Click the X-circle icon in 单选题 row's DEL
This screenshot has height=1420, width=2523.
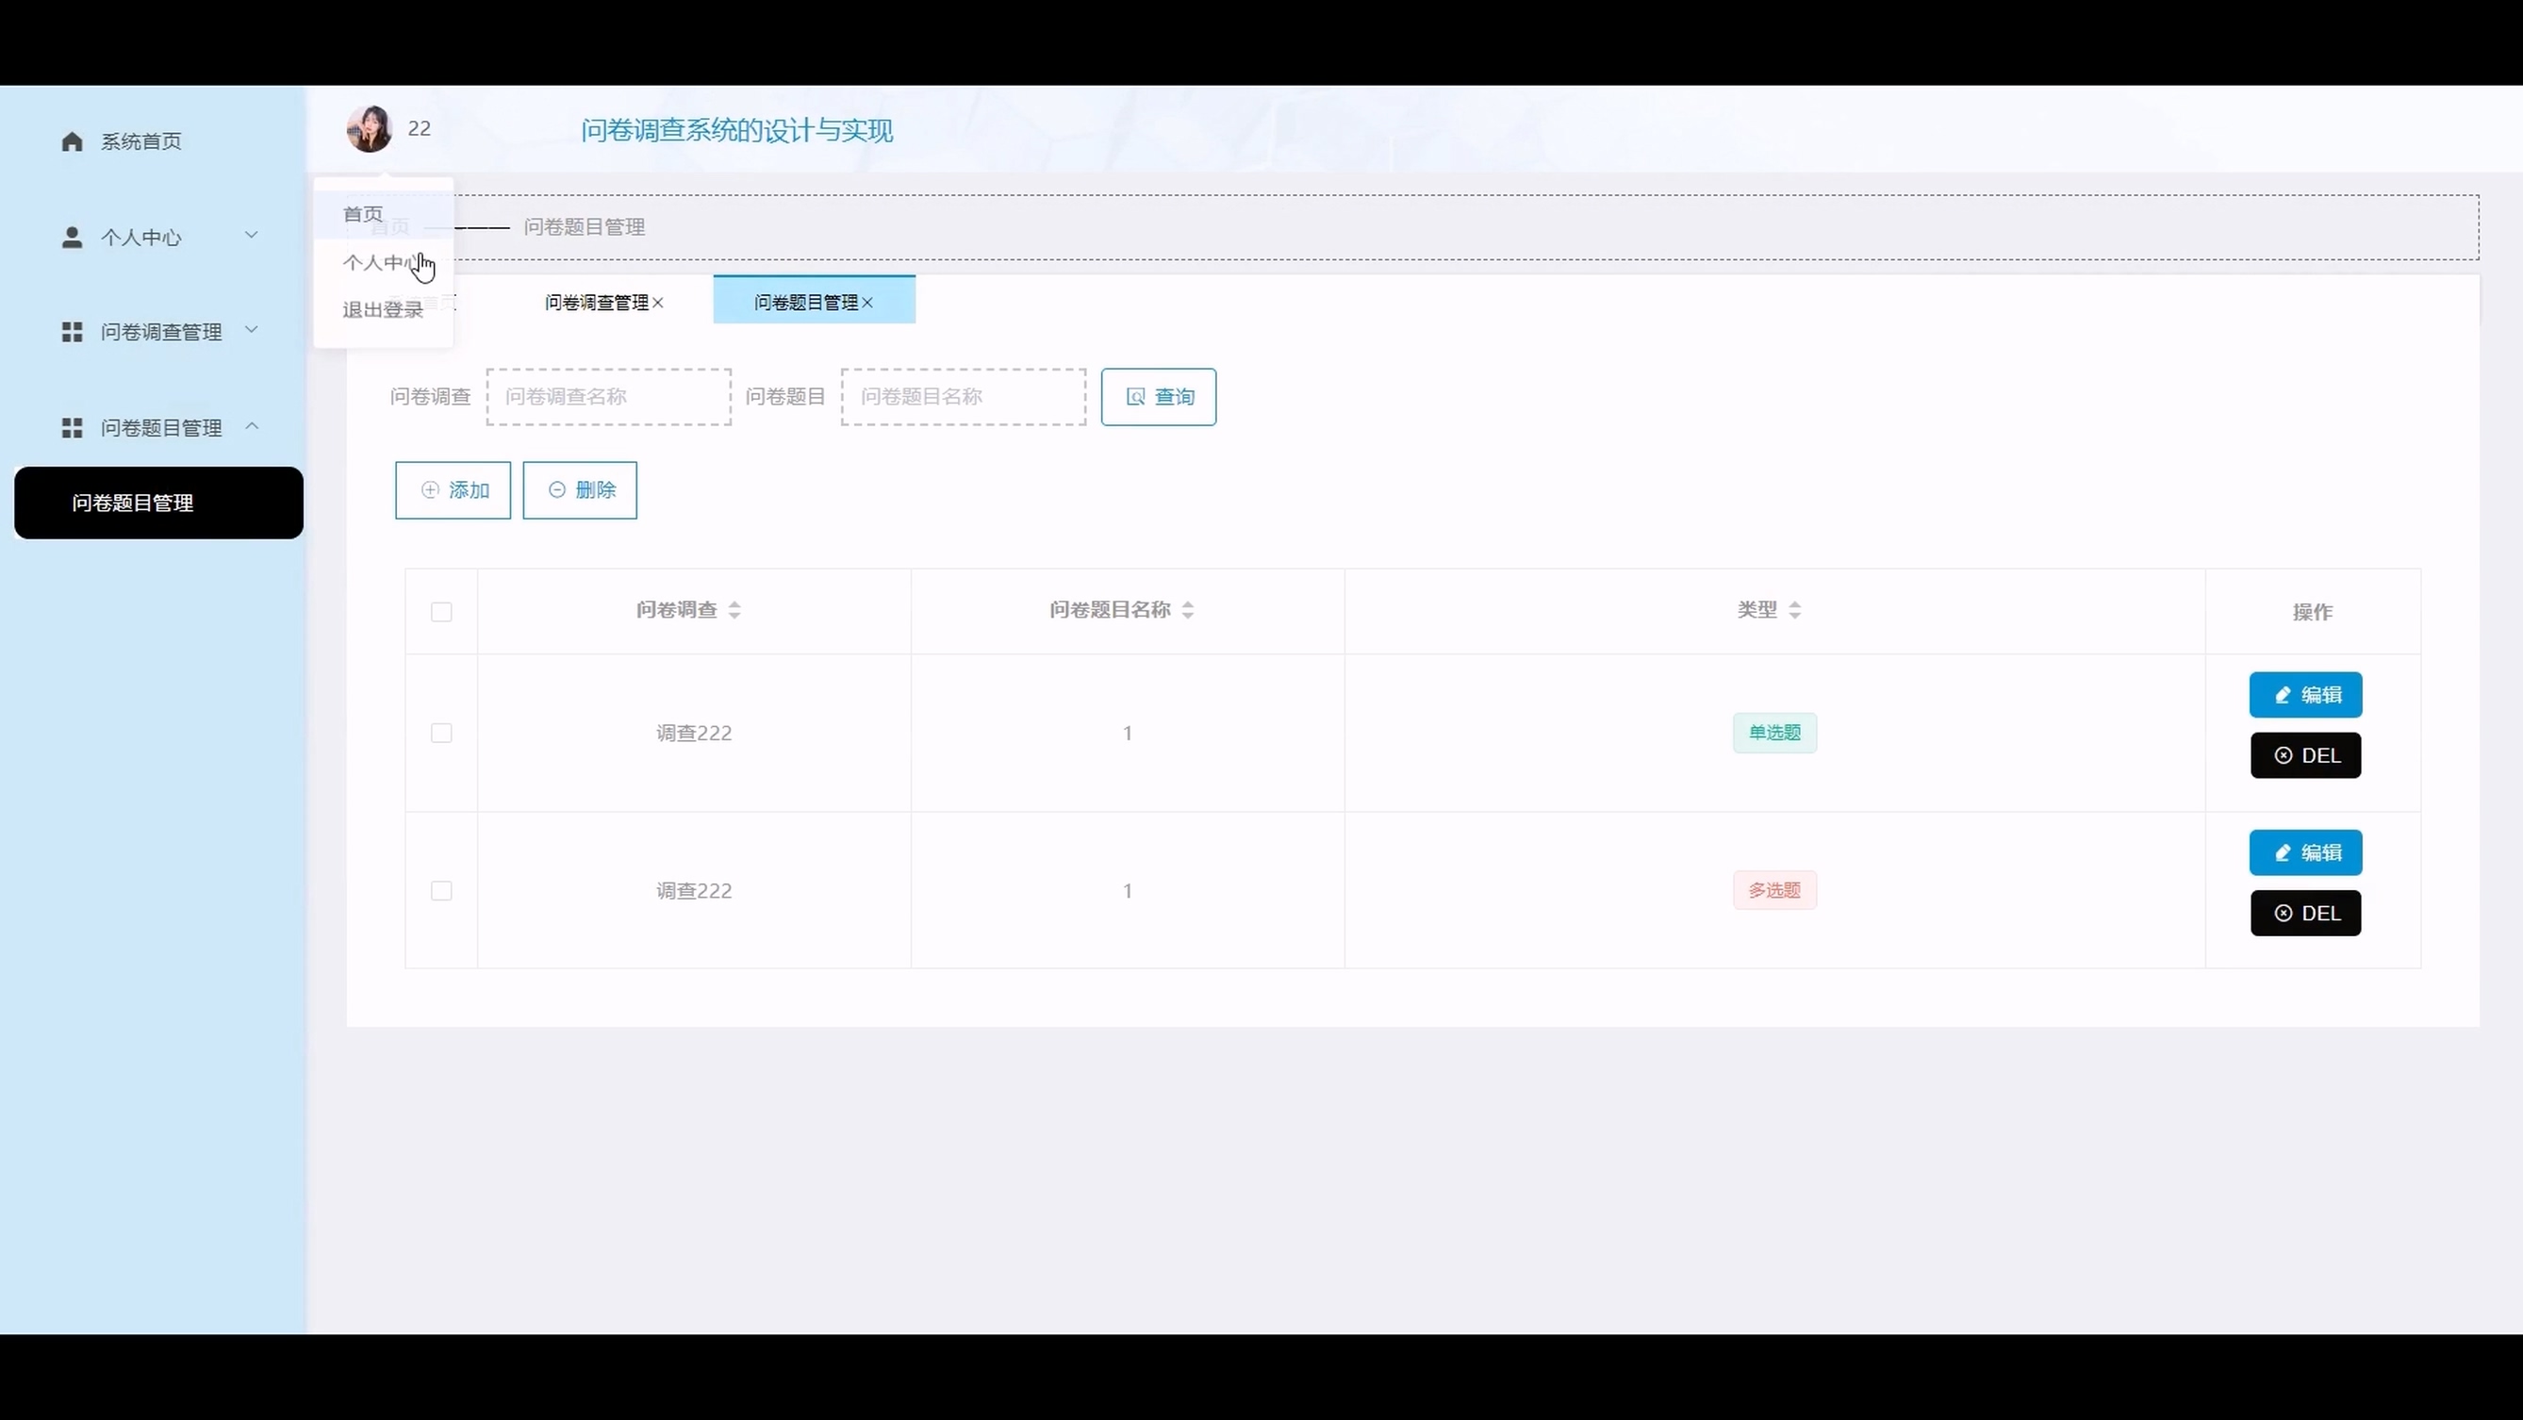[x=2284, y=756]
